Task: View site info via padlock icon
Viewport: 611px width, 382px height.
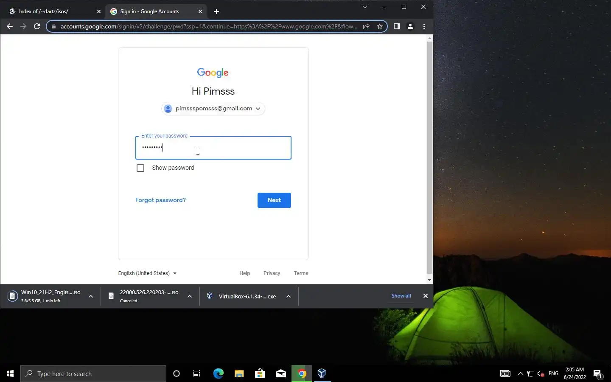Action: pos(53,26)
